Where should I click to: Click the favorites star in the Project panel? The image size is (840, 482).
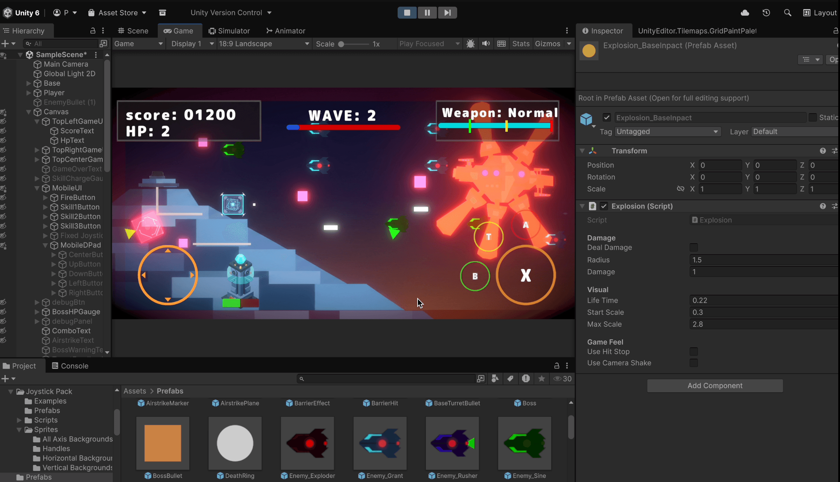(x=542, y=379)
